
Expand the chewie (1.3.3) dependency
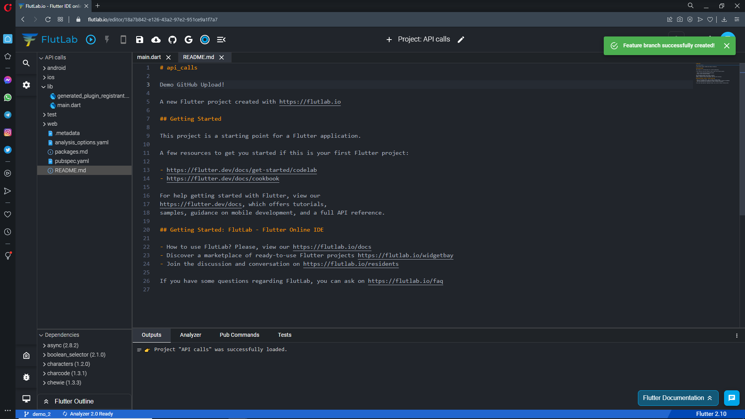44,383
